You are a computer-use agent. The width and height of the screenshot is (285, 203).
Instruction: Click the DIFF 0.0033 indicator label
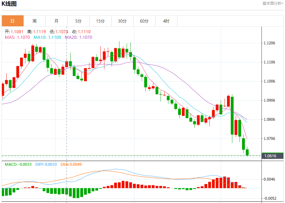click(x=46, y=164)
